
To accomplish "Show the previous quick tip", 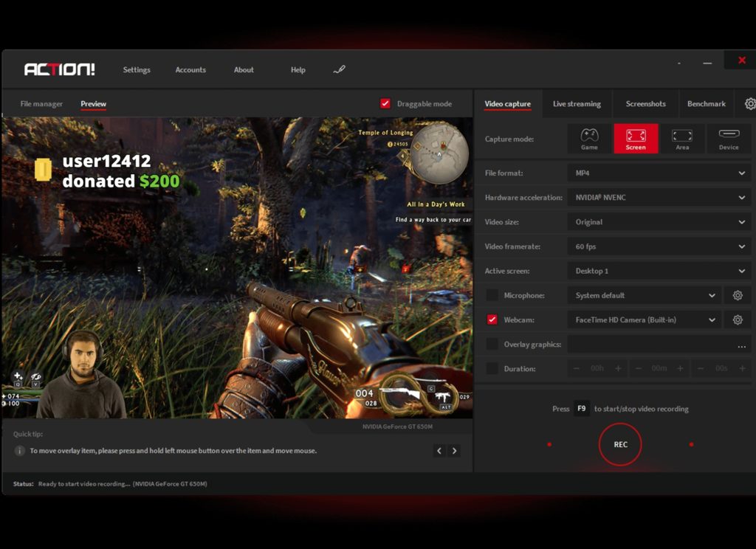I will [439, 451].
